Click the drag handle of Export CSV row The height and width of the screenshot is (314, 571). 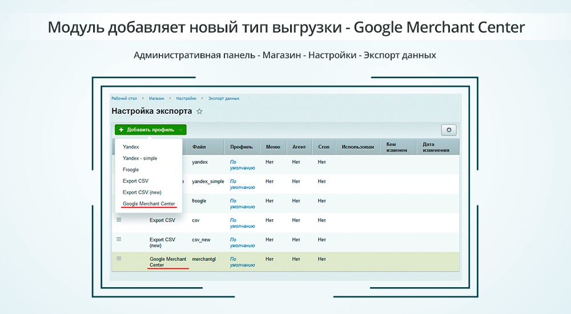119,220
